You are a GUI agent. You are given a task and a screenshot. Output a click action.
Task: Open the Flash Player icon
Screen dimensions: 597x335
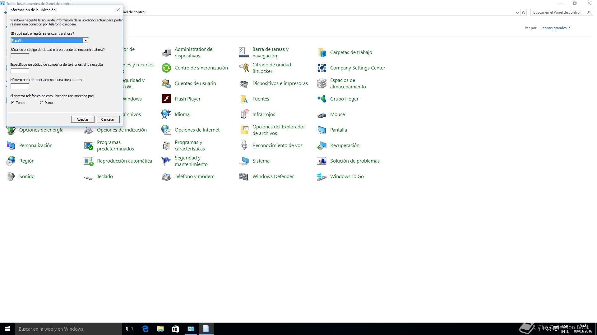(166, 99)
